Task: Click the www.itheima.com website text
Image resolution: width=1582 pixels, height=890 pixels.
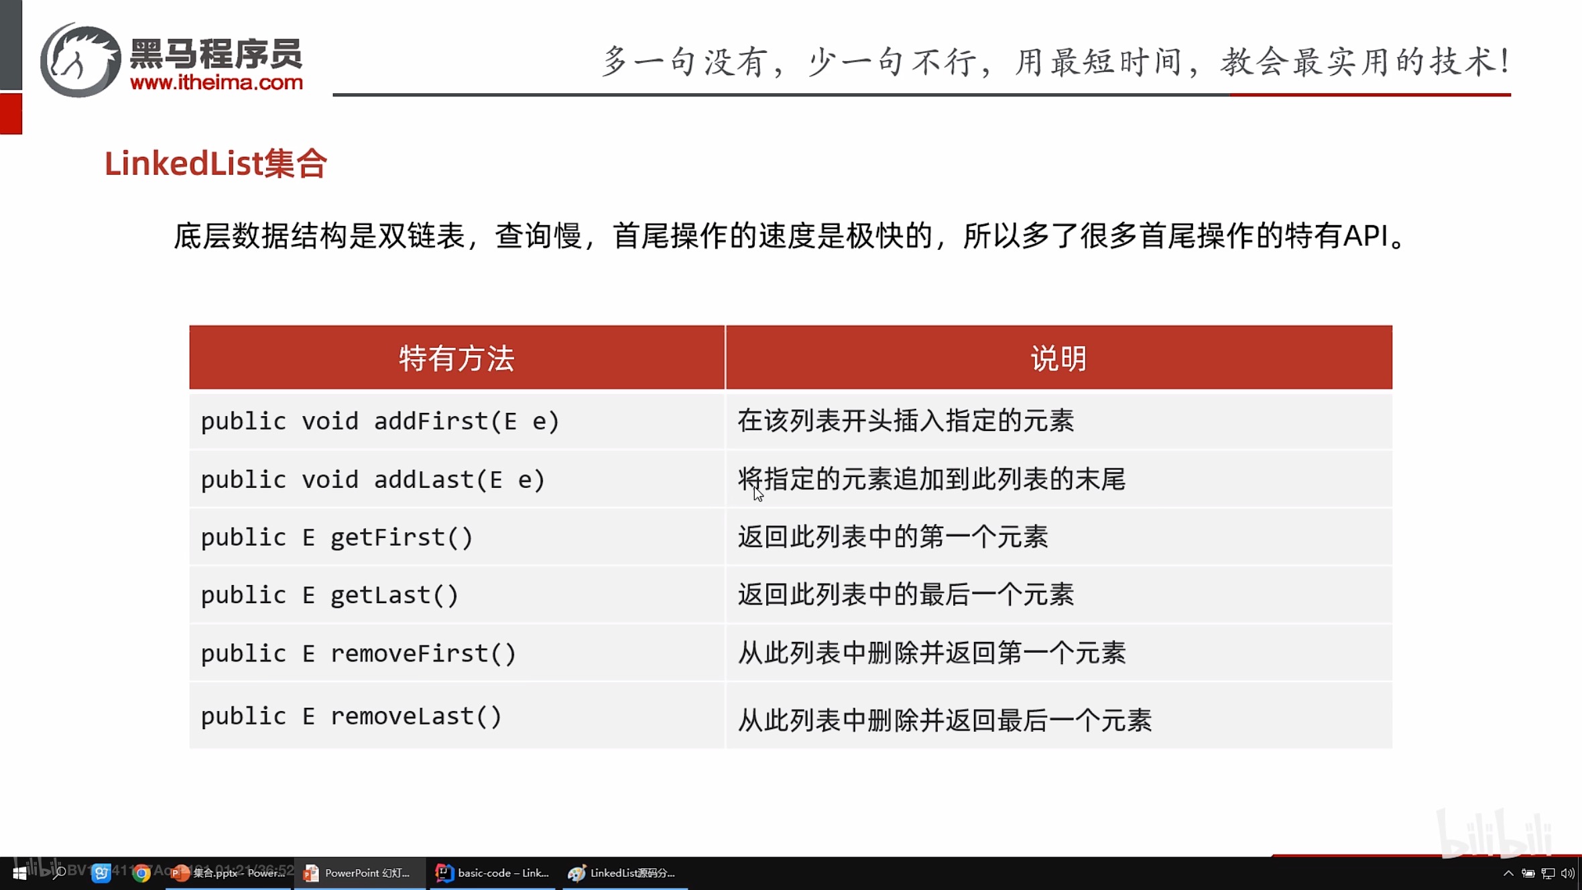Action: pyautogui.click(x=216, y=82)
